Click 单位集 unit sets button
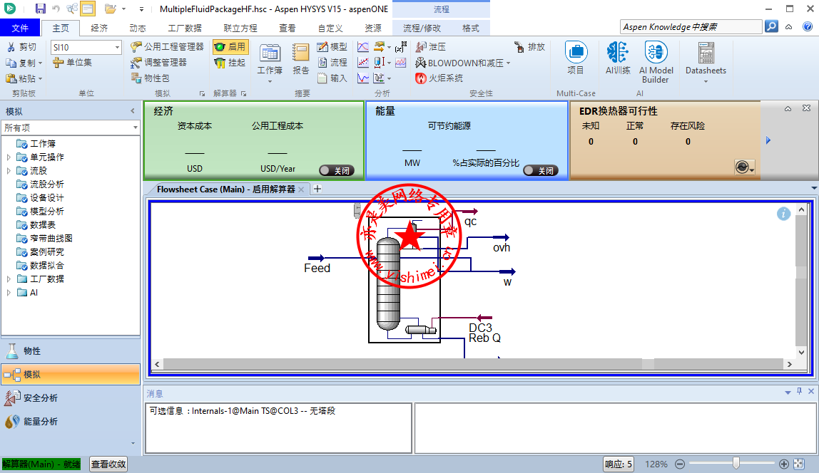The height and width of the screenshot is (473, 819). coord(73,63)
